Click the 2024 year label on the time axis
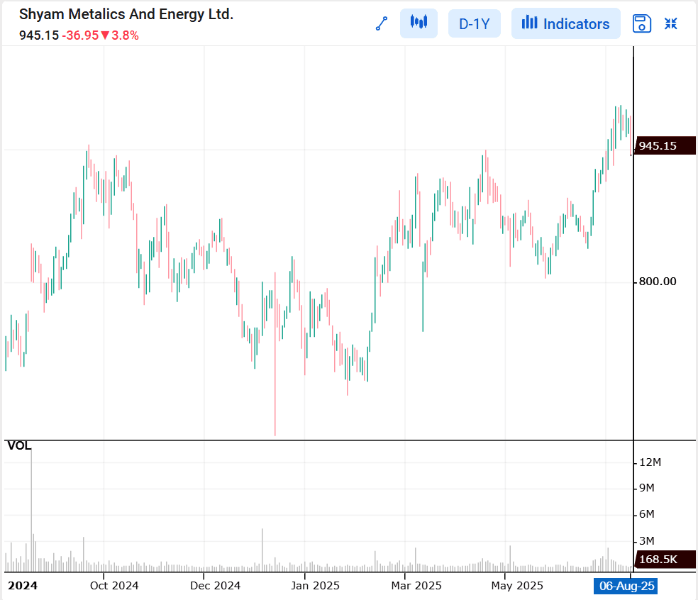This screenshot has width=698, height=600. (23, 586)
